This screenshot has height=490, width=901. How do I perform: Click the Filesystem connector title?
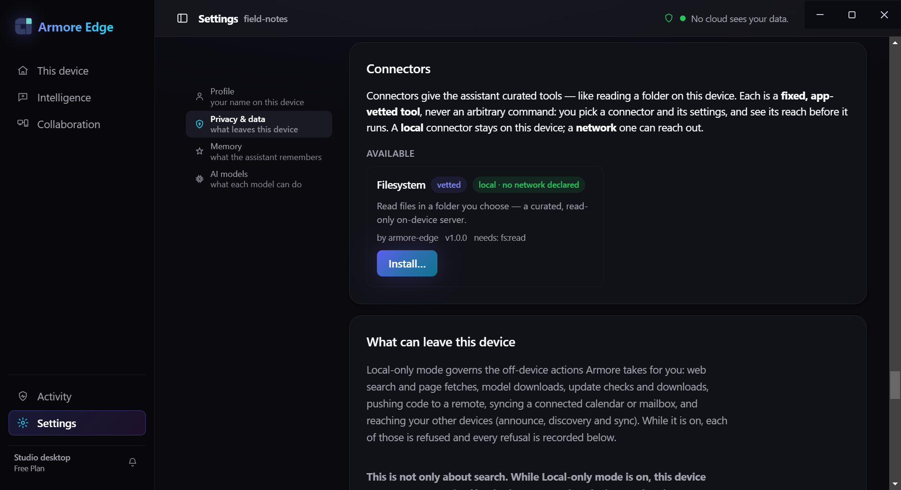click(x=401, y=185)
